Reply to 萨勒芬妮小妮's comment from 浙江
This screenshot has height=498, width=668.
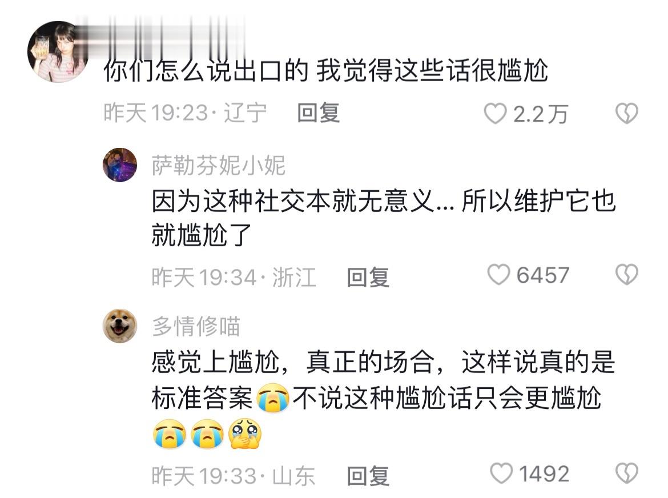pos(368,278)
